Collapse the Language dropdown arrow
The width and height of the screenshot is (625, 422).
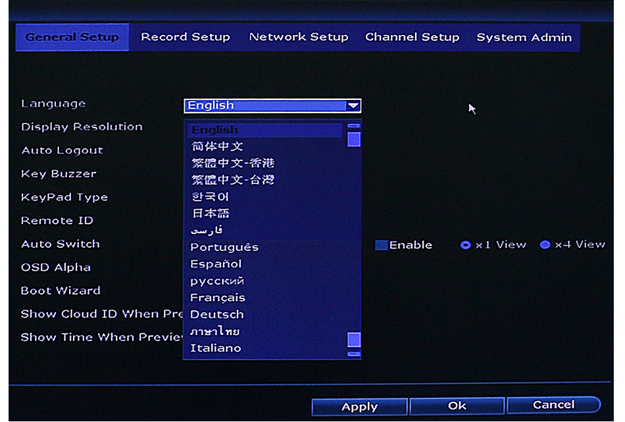pos(353,105)
